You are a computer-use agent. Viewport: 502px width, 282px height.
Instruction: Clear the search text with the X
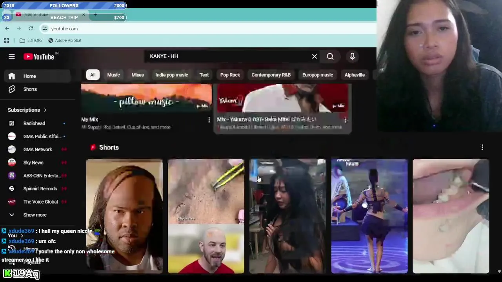pyautogui.click(x=315, y=56)
